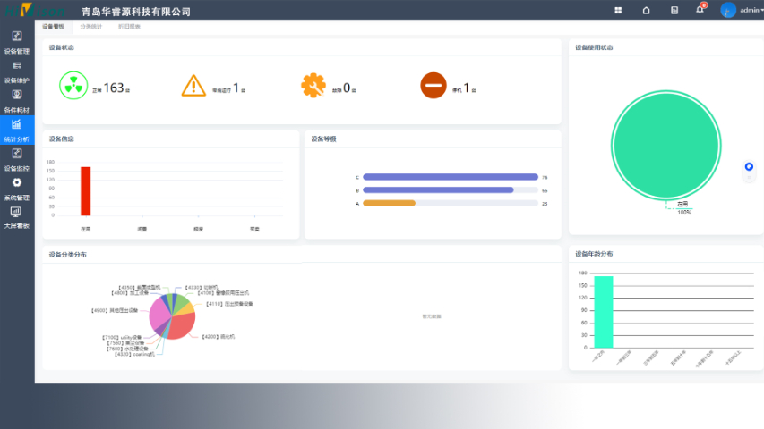Click the red 停机 stop status icon
The width and height of the screenshot is (764, 429).
(433, 86)
